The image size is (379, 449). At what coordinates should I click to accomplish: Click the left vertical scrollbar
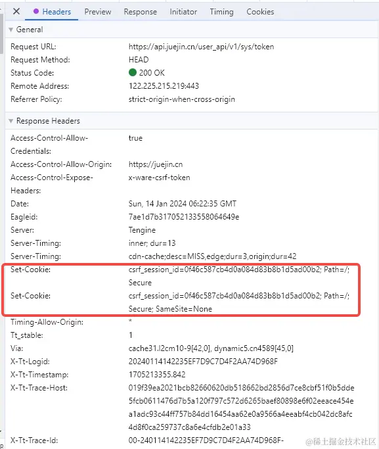2,32
